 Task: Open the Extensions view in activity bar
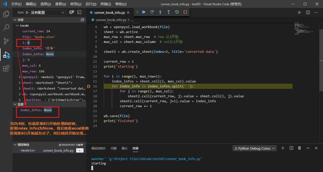click(x=6, y=68)
